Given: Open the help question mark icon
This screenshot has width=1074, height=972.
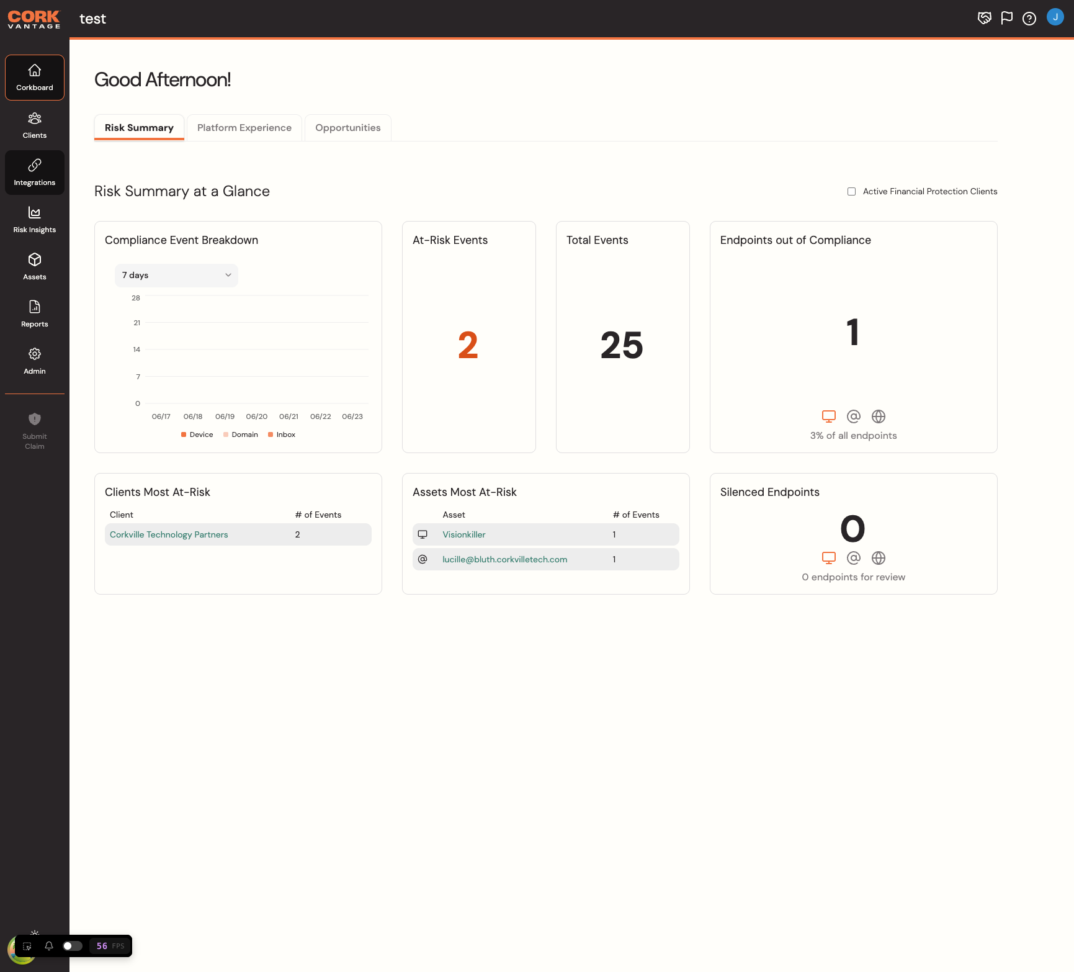Looking at the screenshot, I should pyautogui.click(x=1029, y=19).
